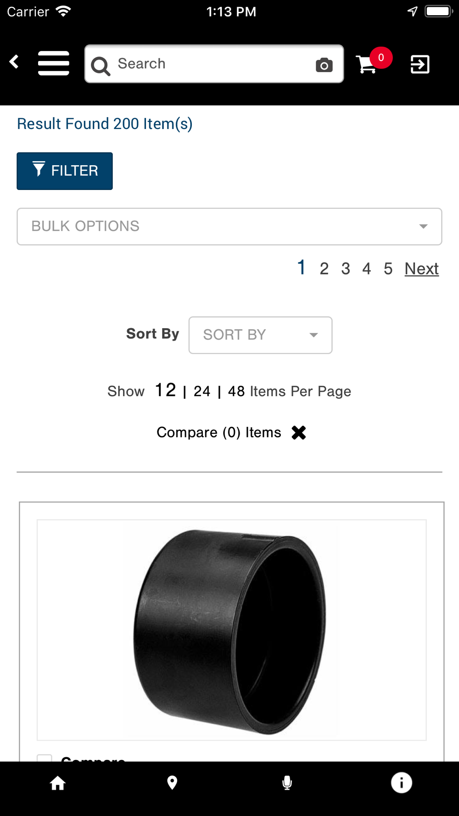This screenshot has height=816, width=459.
Task: Go to Home in bottom bar
Action: [58, 783]
